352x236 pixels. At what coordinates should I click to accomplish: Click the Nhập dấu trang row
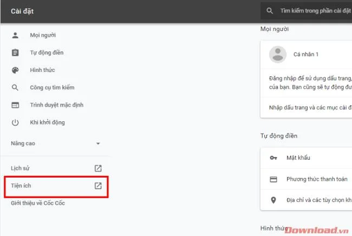[x=306, y=108]
